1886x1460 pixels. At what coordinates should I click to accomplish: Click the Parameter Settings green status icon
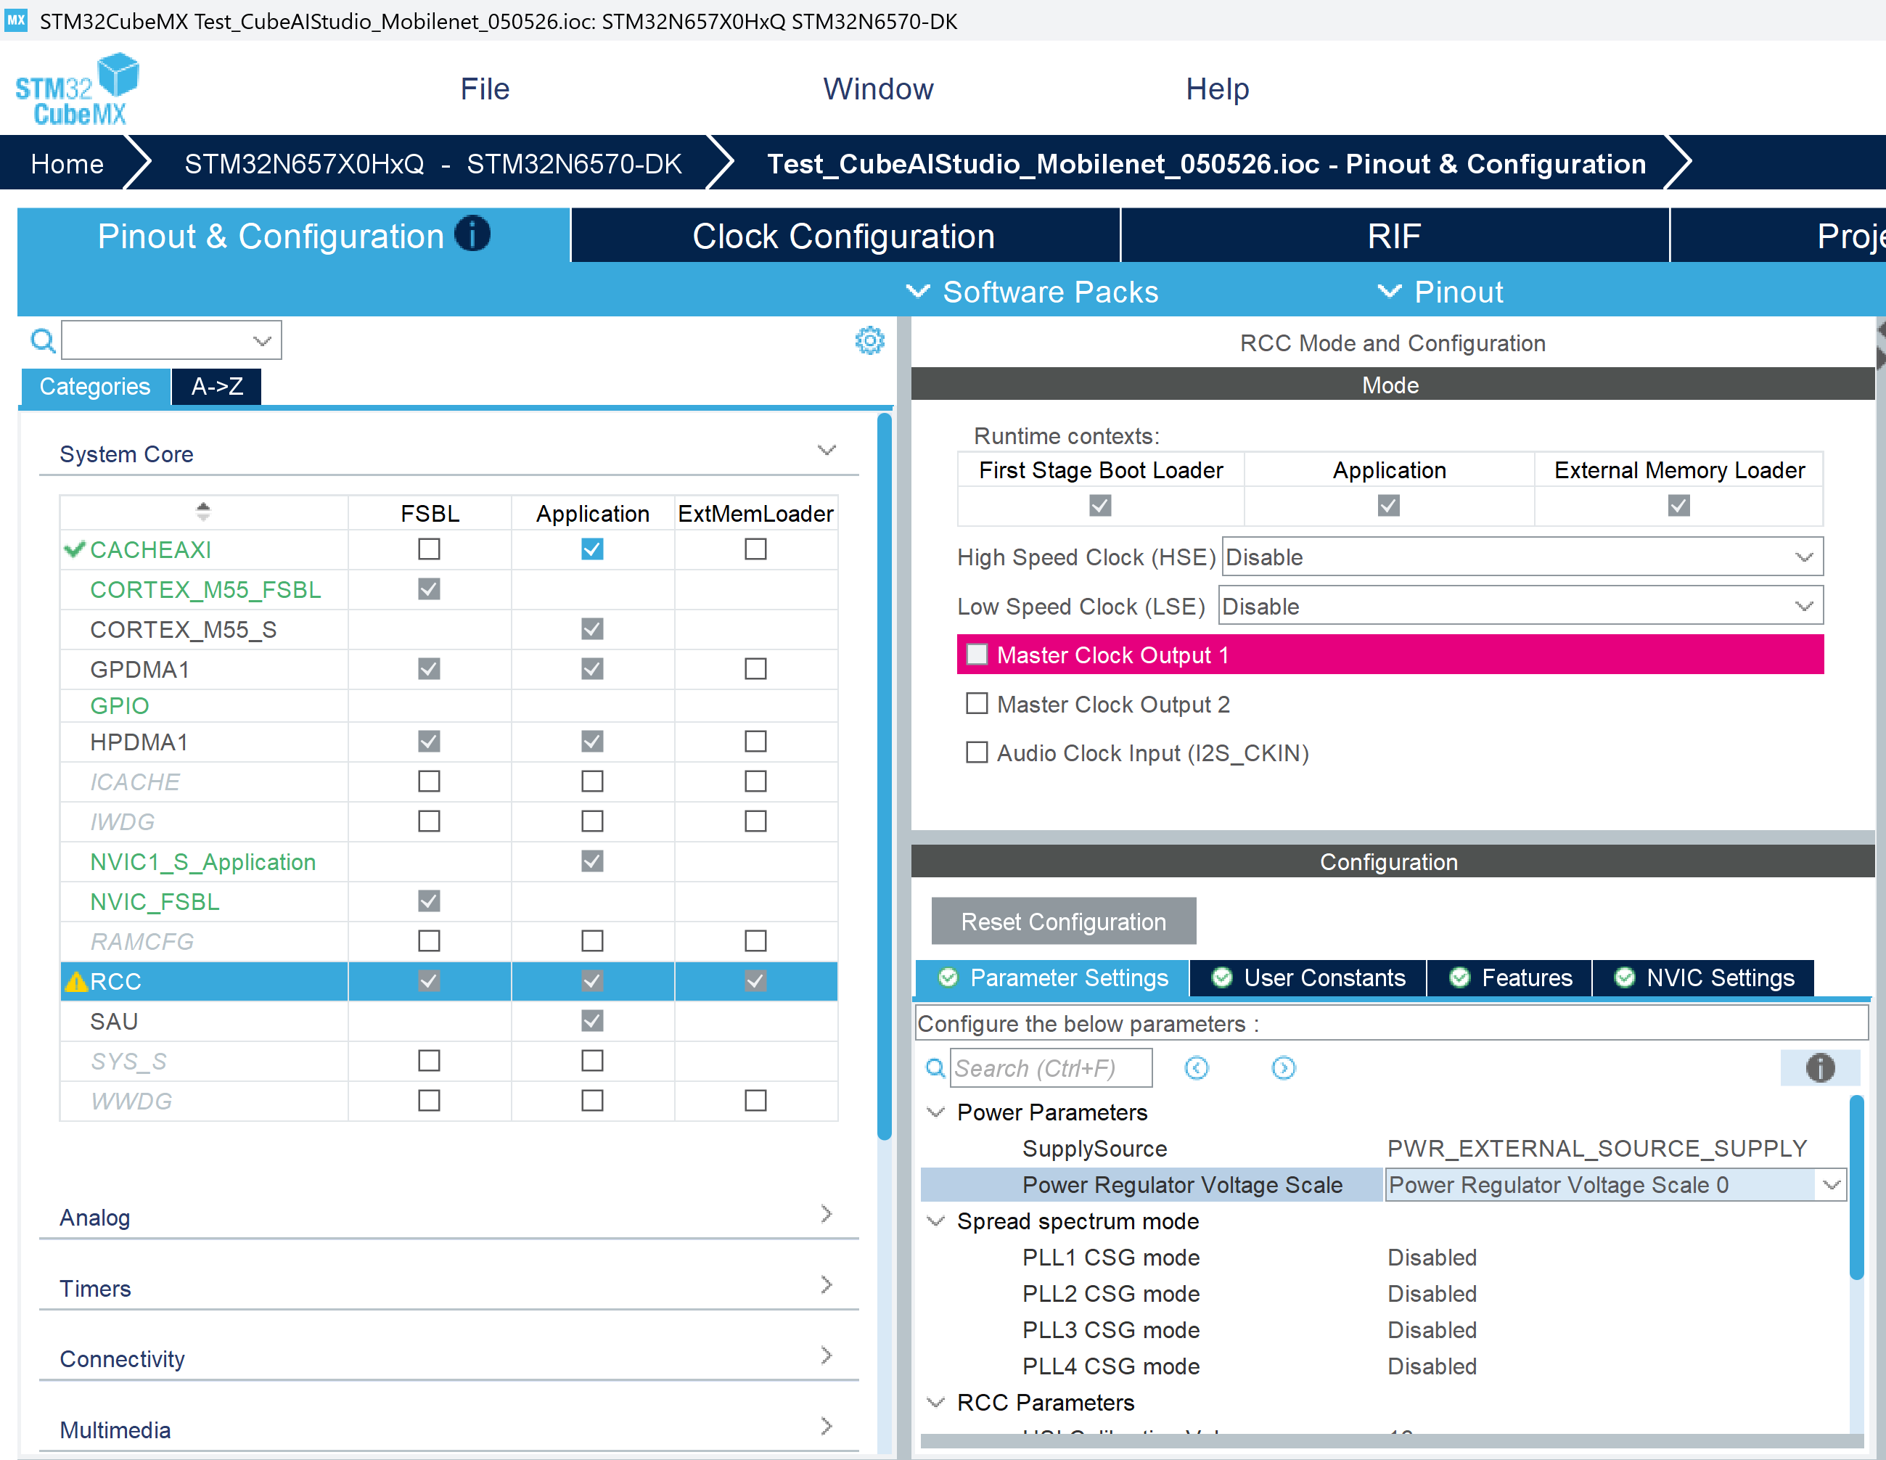click(x=948, y=977)
